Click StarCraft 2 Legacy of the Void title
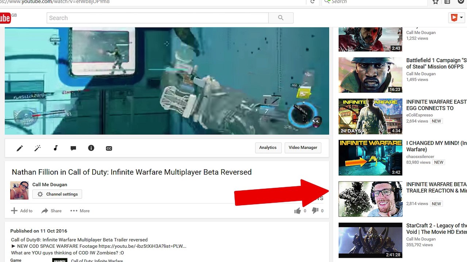 click(x=436, y=229)
